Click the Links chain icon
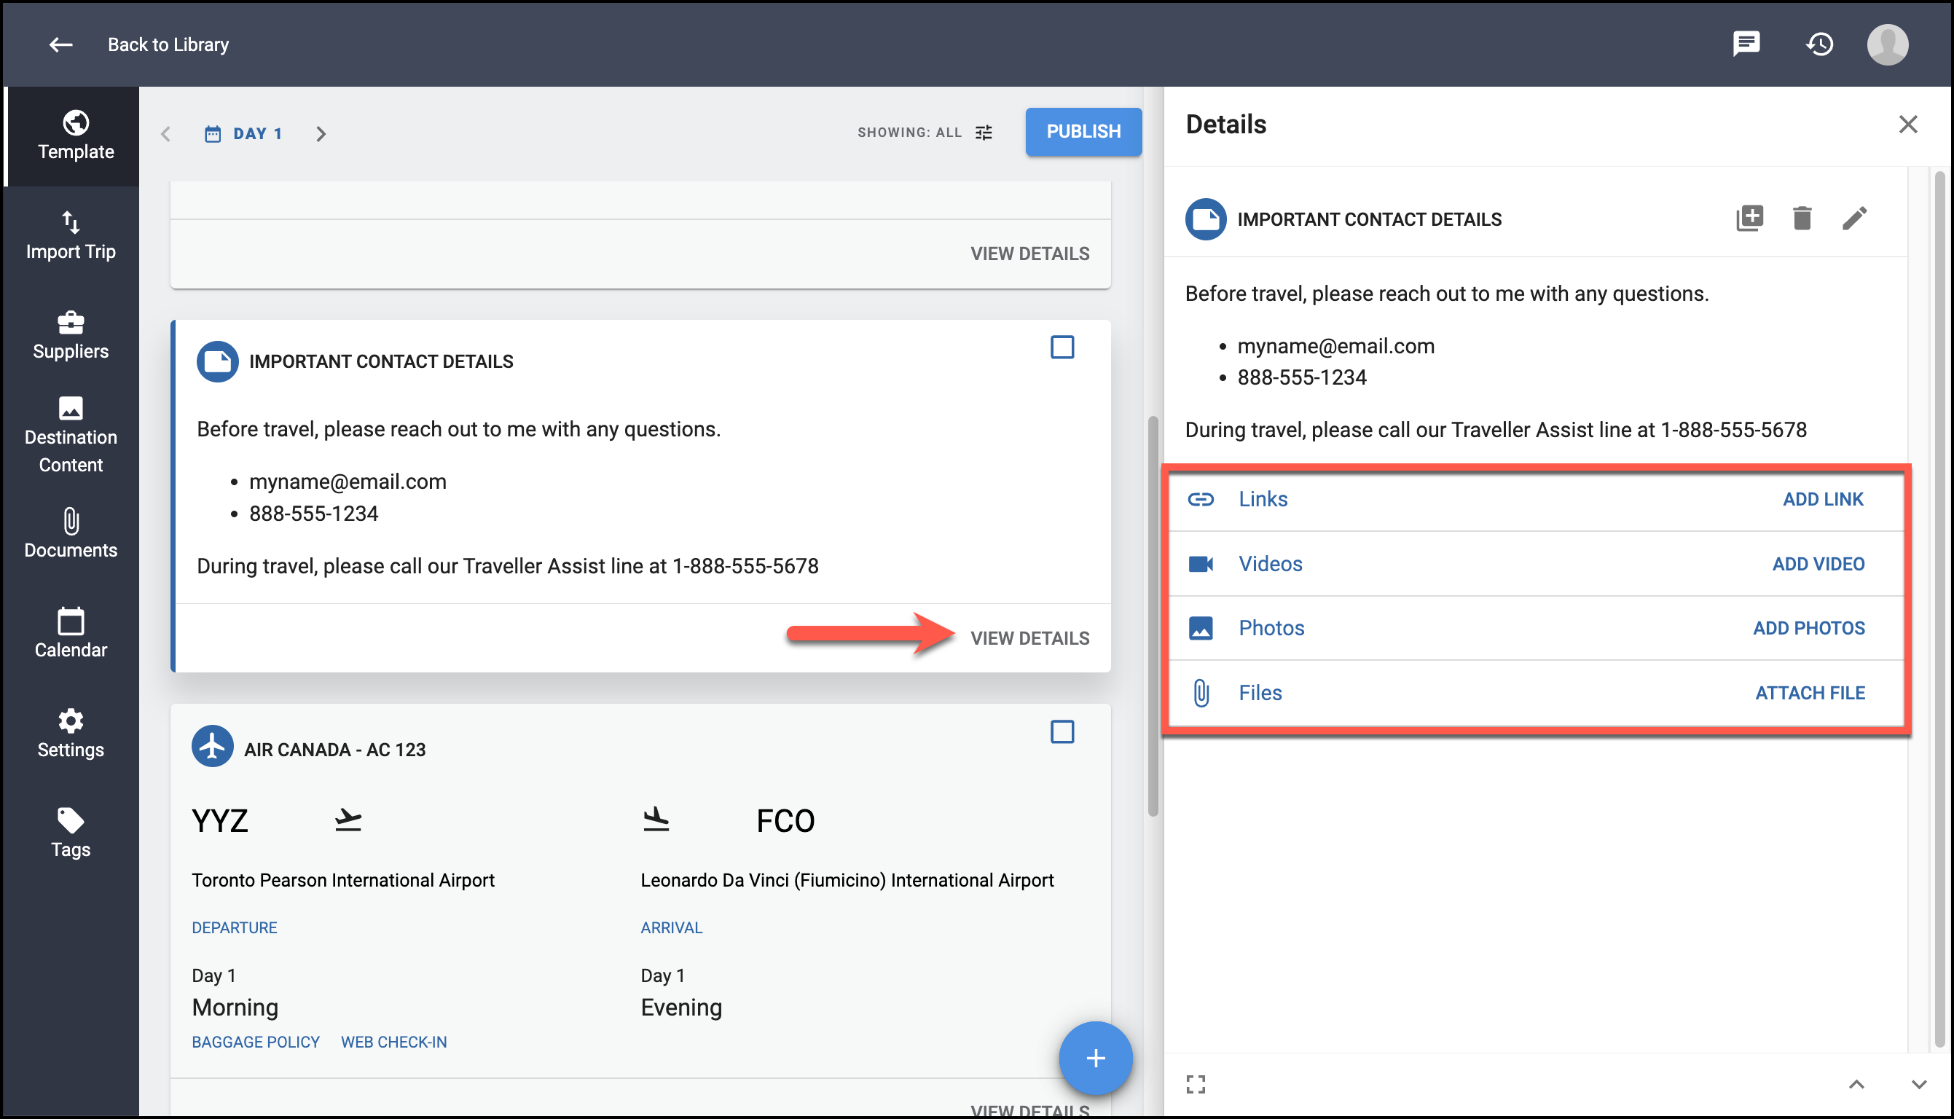This screenshot has width=1954, height=1119. [1200, 500]
